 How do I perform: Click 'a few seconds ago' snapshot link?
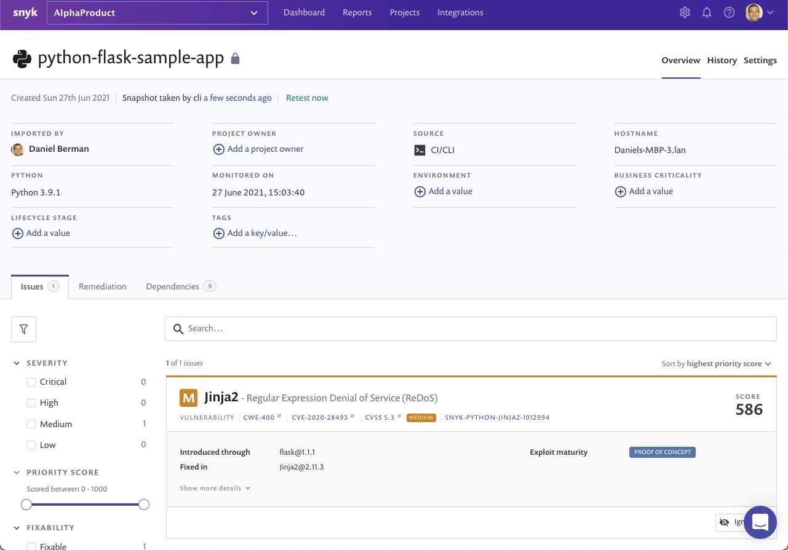tap(237, 98)
